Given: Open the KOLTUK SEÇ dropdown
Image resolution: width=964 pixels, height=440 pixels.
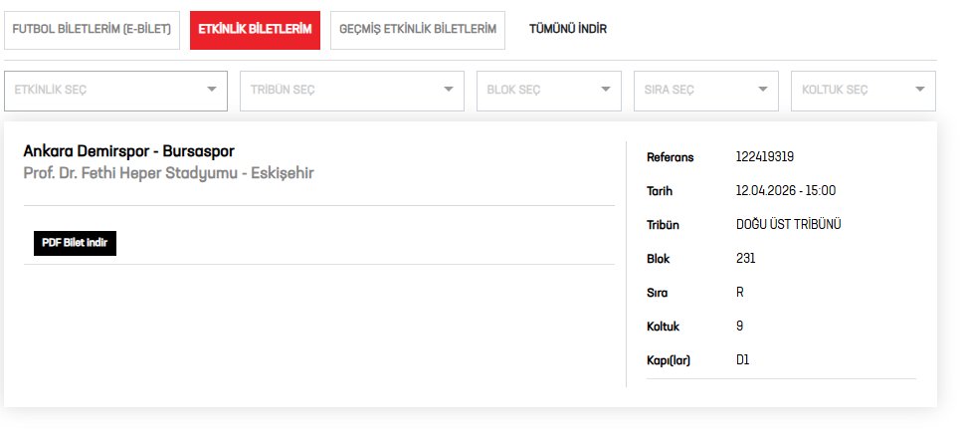Looking at the screenshot, I should (x=864, y=91).
